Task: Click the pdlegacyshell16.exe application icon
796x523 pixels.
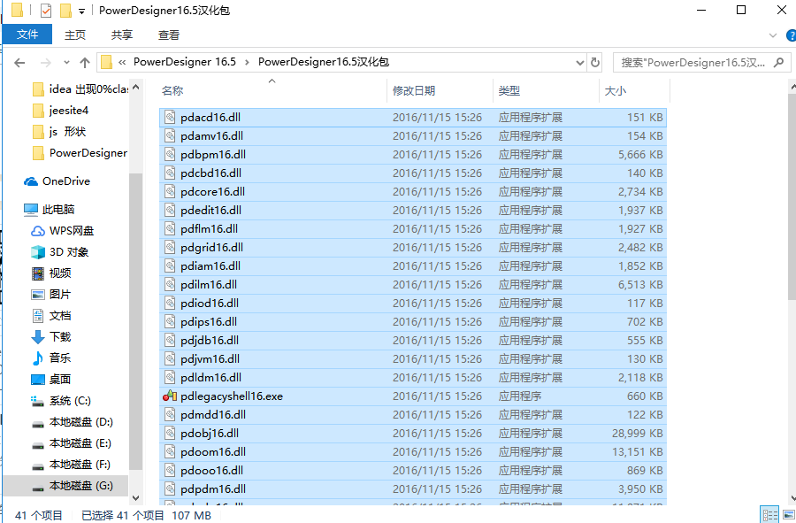Action: [x=170, y=396]
